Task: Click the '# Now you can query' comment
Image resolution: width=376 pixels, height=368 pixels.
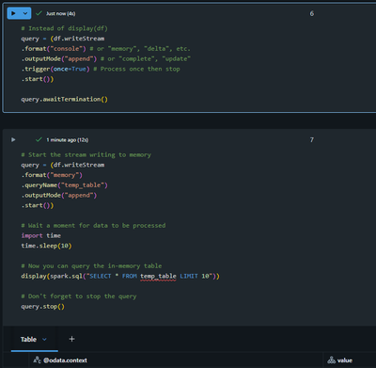Action: (x=91, y=266)
